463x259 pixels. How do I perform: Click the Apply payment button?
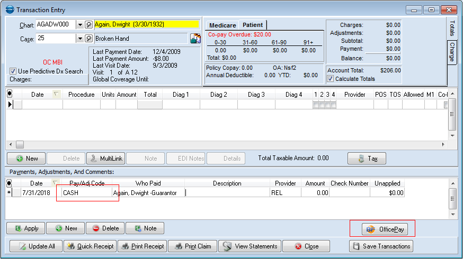[x=25, y=228]
